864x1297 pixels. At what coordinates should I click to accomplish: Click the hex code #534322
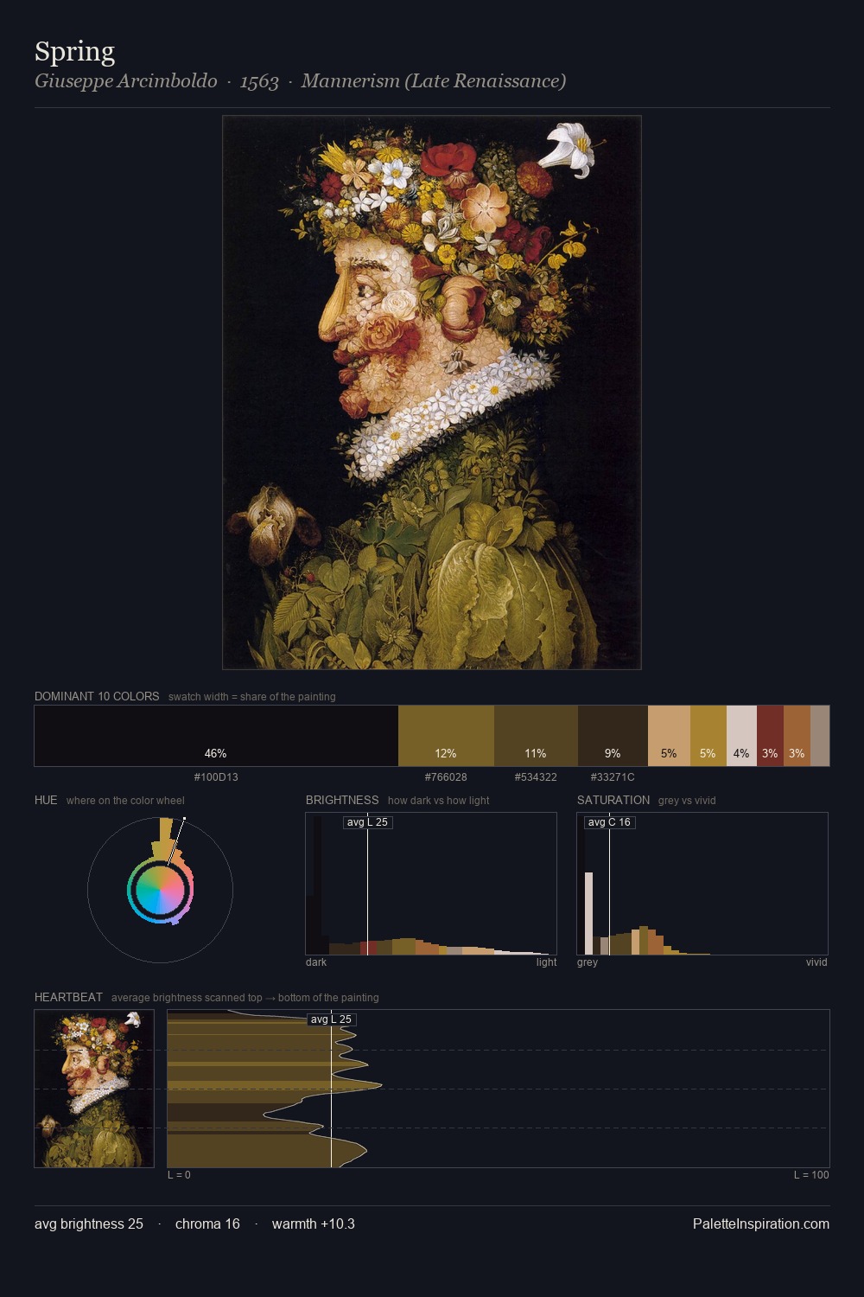536,777
